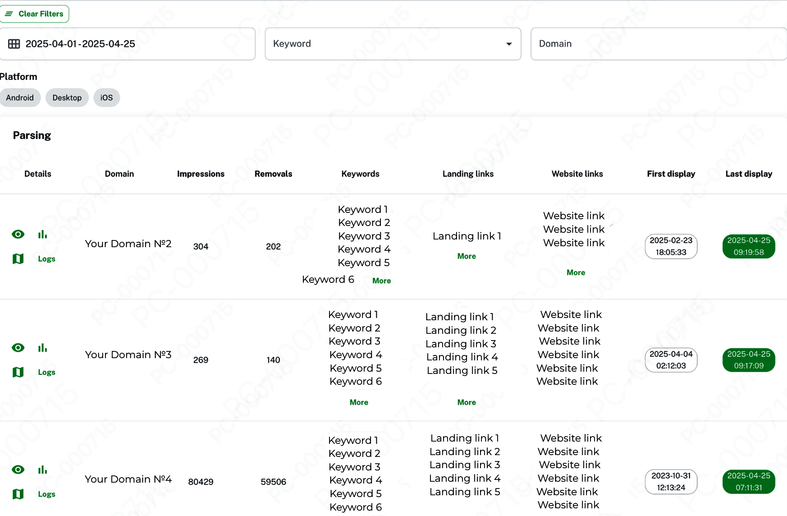Open Logs for Your Domain №3
Image resolution: width=787 pixels, height=516 pixels.
tap(46, 372)
